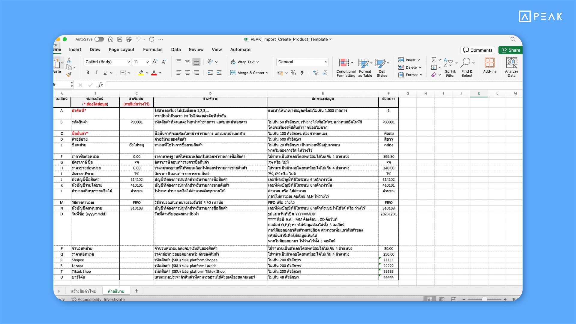
Task: Click the Format Painter brush icon
Action: pos(69,74)
